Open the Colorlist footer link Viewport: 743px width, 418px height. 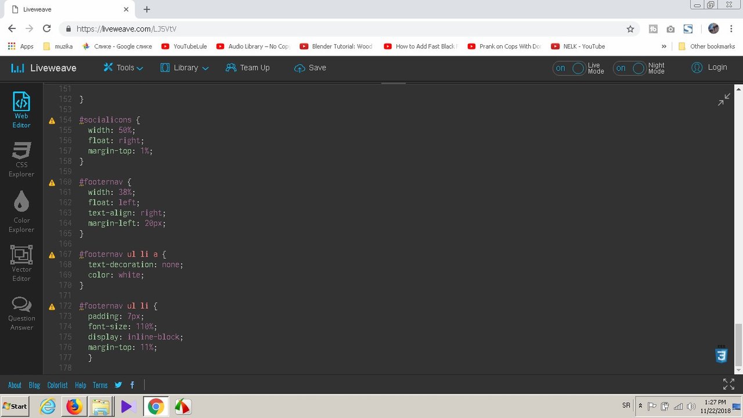(57, 385)
